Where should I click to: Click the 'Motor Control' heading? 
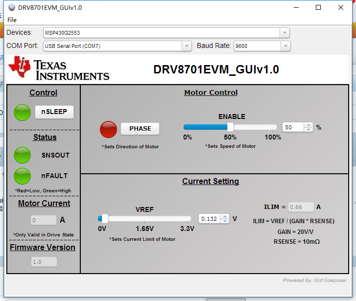[211, 93]
